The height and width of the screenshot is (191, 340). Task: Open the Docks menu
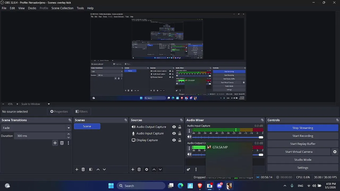32,8
